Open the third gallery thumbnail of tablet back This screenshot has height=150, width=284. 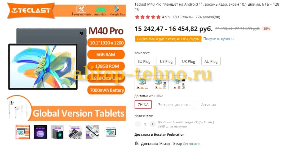(x=57, y=132)
